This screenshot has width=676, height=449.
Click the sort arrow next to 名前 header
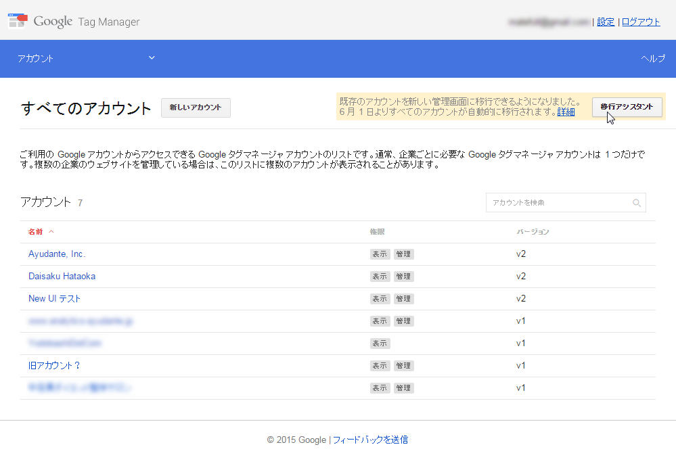(51, 231)
